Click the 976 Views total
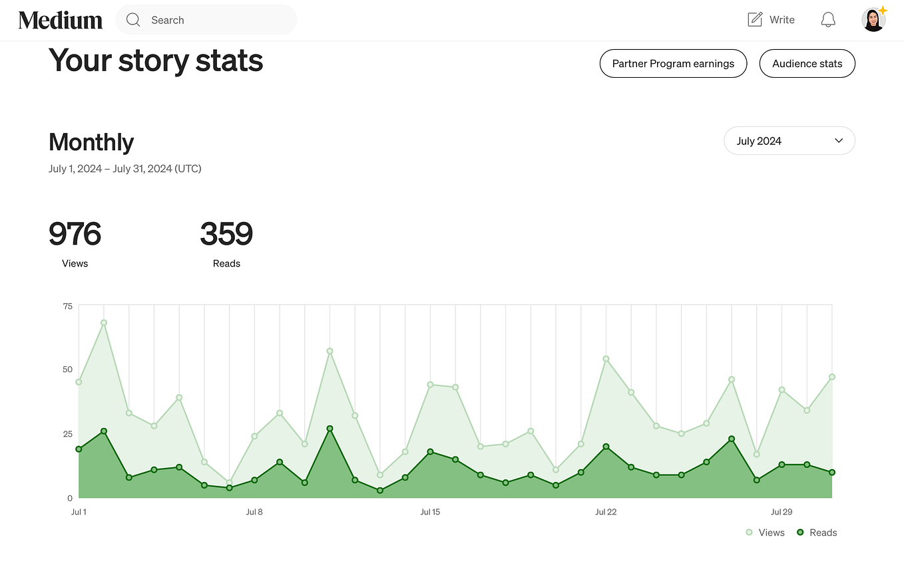904x565 pixels. pos(75,234)
